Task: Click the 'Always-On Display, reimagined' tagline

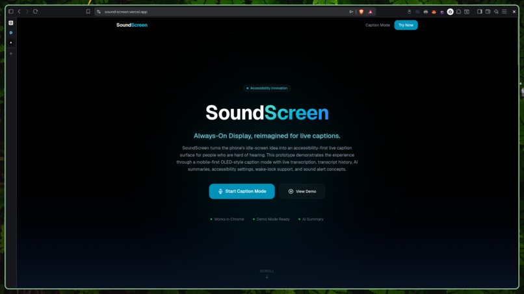Action: (267, 136)
